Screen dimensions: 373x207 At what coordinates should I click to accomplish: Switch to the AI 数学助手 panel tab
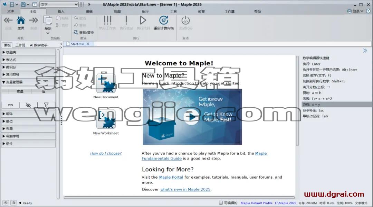[x=39, y=45]
